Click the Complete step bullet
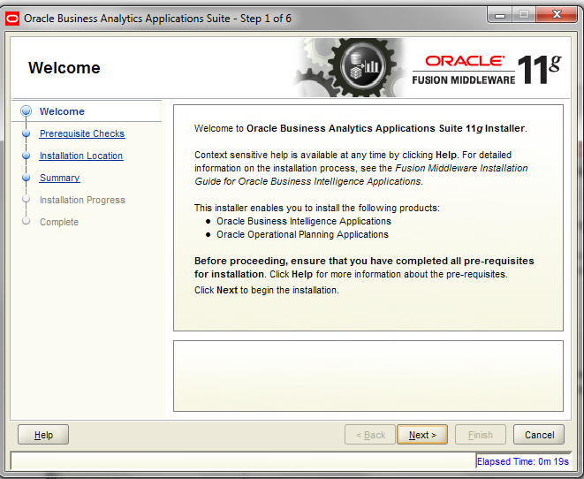This screenshot has height=479, width=584. click(27, 221)
